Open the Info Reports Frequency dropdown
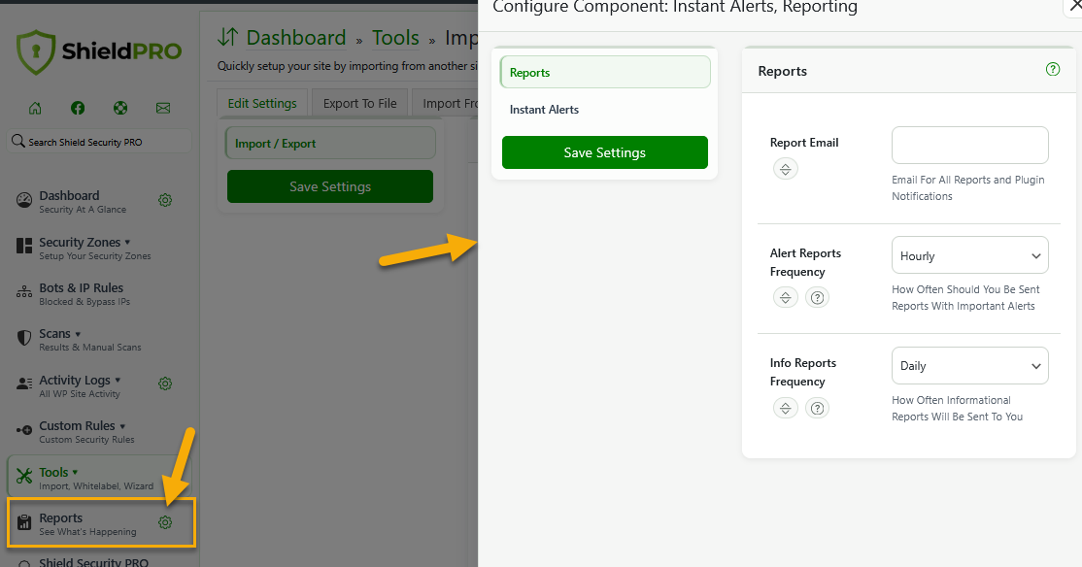 tap(969, 366)
